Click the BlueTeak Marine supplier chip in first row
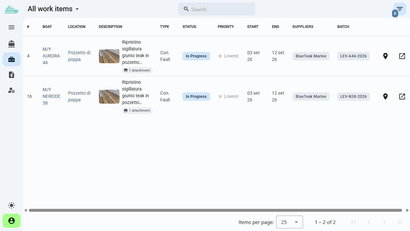Screen dimensions: 410x231 [311, 56]
